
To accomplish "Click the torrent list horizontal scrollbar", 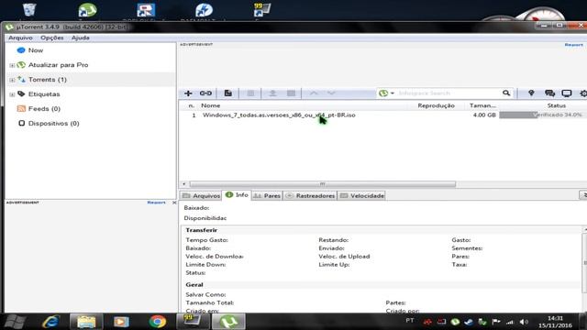I will tap(322, 184).
